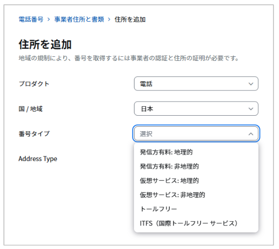
Task: Open 事業者住所と書類 breadcrumb link
Action: click(x=79, y=19)
